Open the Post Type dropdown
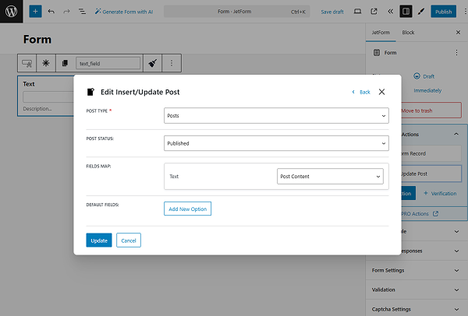Screen dimensions: 468x316 point(277,115)
